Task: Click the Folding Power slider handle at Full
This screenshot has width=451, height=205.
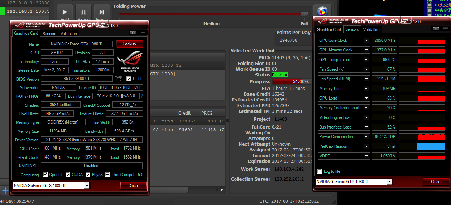Action: pyautogui.click(x=304, y=14)
